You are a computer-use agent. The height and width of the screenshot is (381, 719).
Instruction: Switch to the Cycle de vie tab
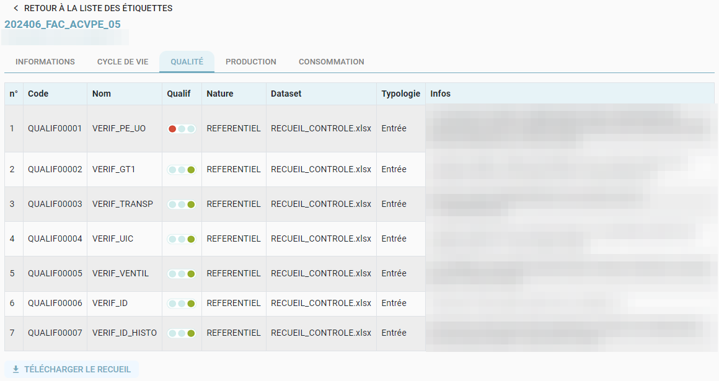(x=123, y=62)
